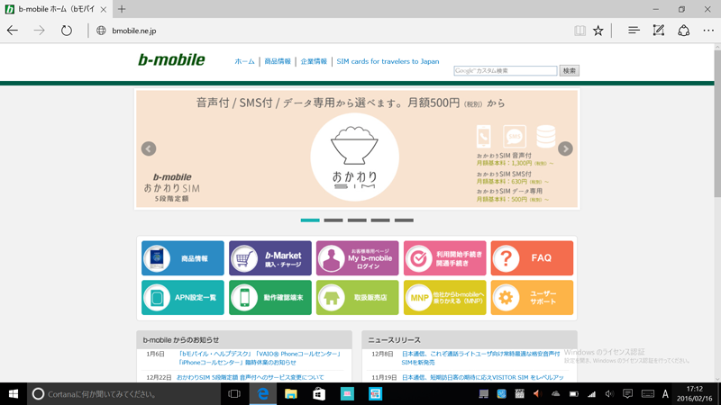Image resolution: width=721 pixels, height=405 pixels.
Task: Open the volume speaker tray icon
Action: tap(610, 394)
